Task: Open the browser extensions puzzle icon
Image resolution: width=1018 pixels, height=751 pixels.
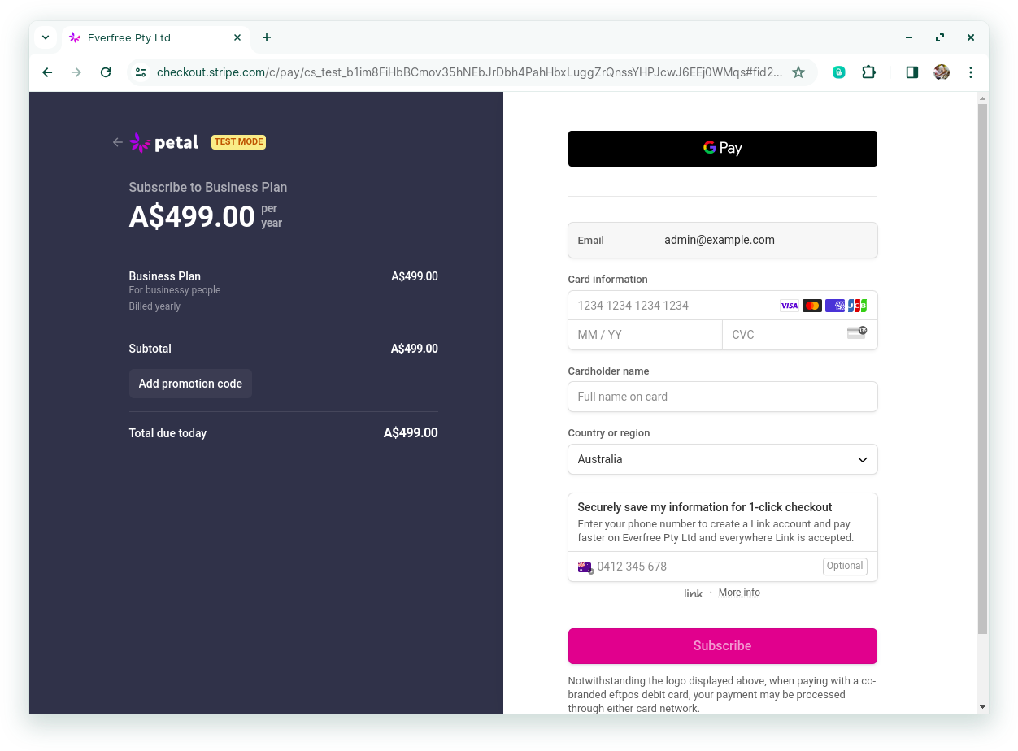Action: coord(868,72)
